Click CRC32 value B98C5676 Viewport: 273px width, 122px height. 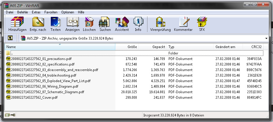pyautogui.click(x=254, y=70)
